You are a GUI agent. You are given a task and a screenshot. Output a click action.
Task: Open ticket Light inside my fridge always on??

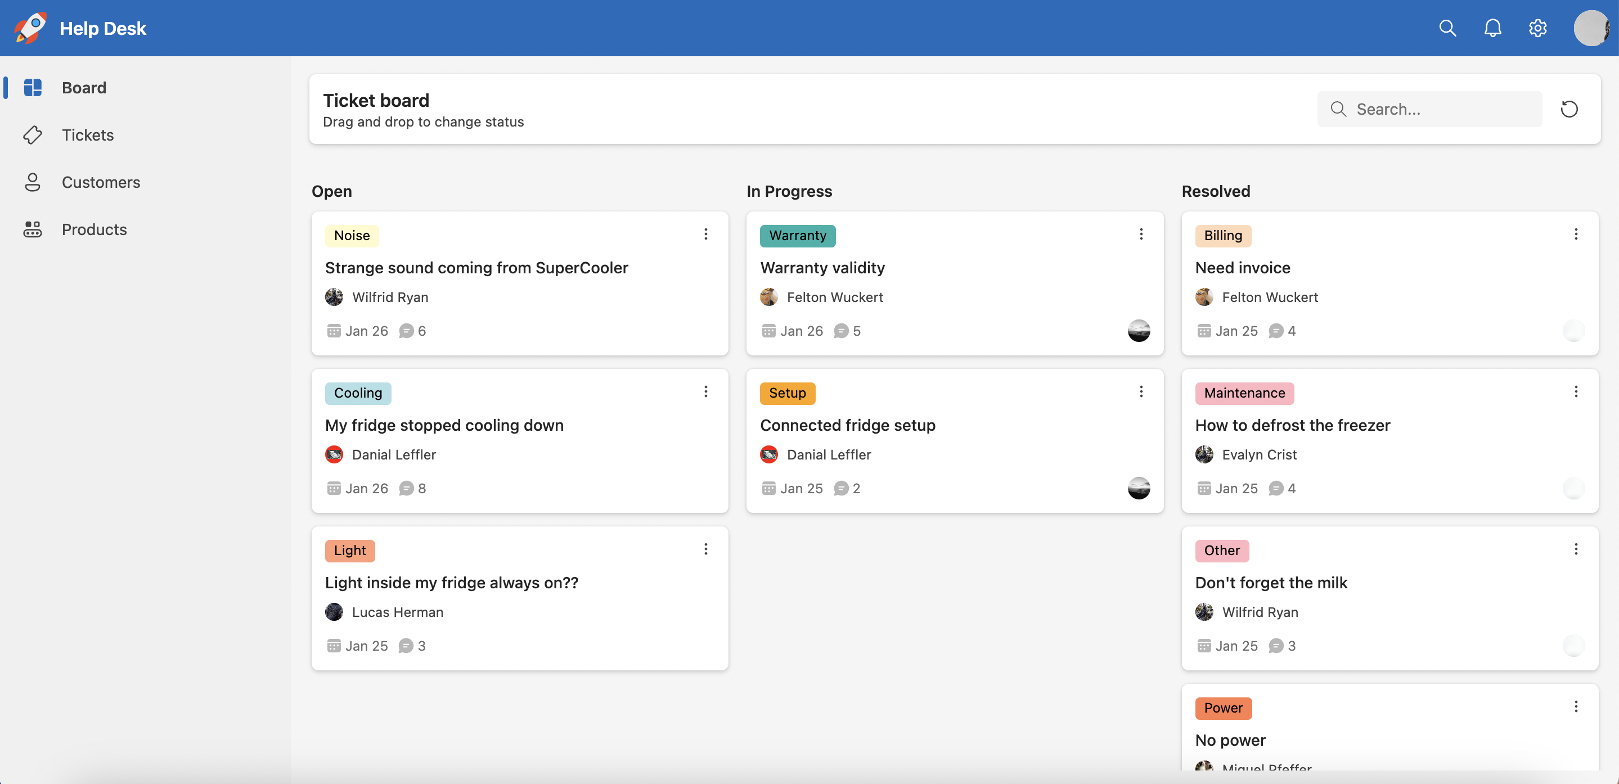tap(451, 584)
